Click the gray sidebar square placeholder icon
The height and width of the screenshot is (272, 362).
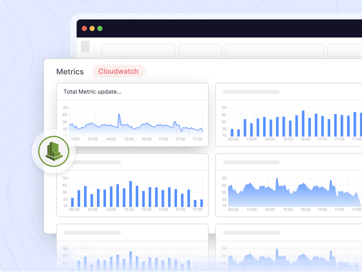85,47
